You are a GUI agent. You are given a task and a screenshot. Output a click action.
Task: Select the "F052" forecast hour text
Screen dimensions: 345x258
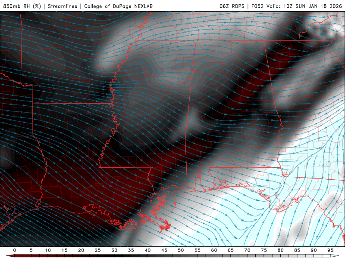click(x=257, y=6)
